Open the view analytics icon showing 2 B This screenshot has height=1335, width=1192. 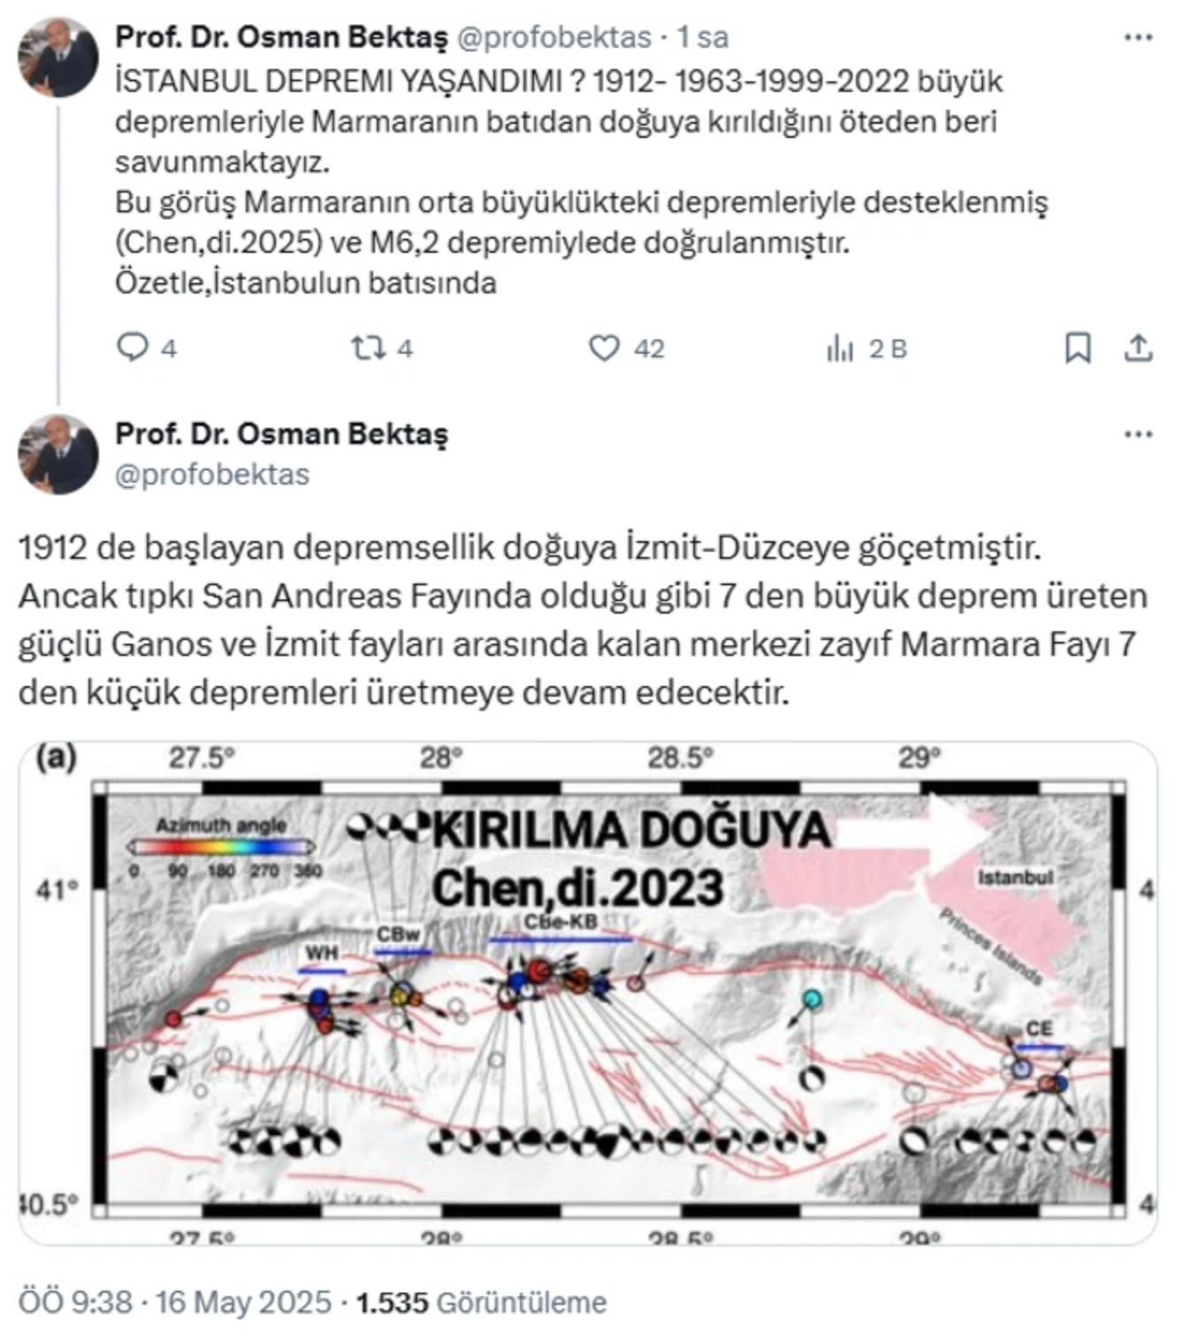tap(839, 348)
